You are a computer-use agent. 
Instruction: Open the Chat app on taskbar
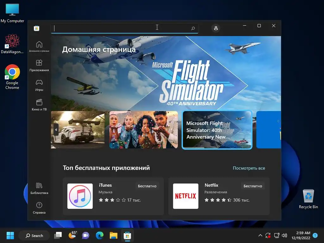[x=85, y=235]
